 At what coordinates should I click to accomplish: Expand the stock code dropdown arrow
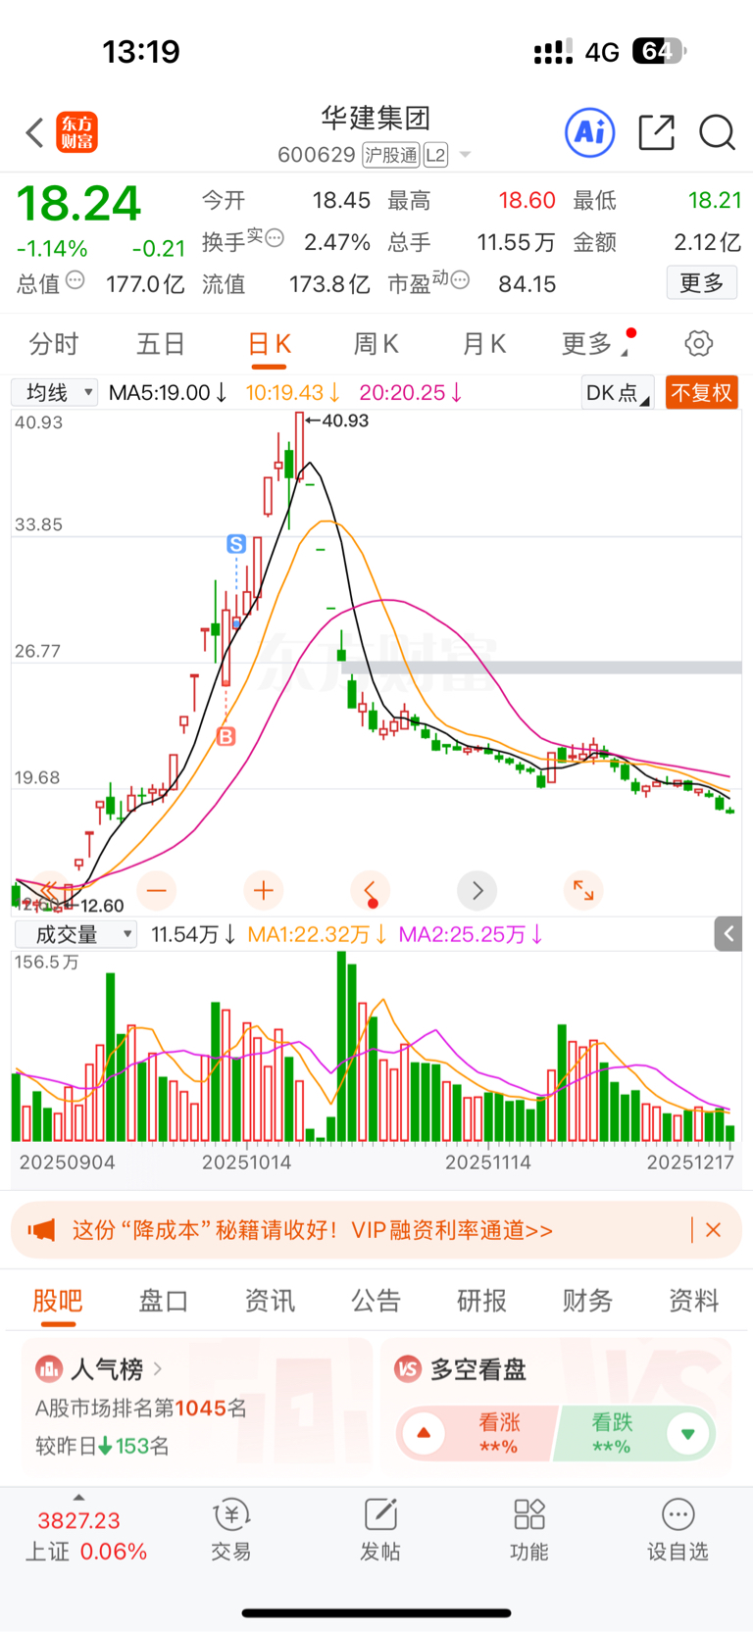(465, 155)
